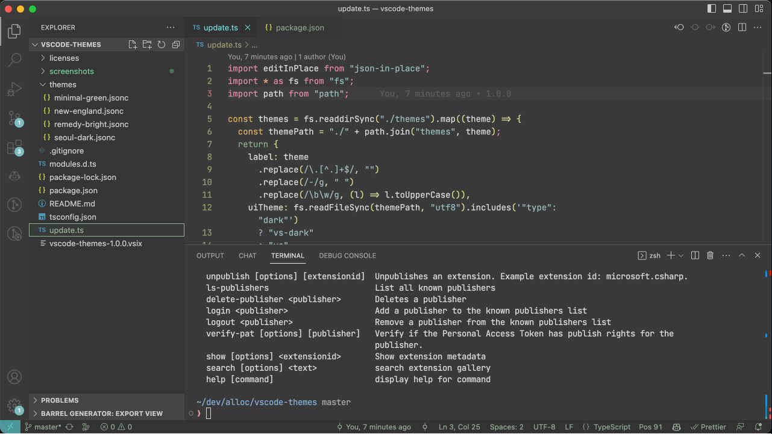
Task: Toggle bottom Panel visibility
Action: pos(726,9)
